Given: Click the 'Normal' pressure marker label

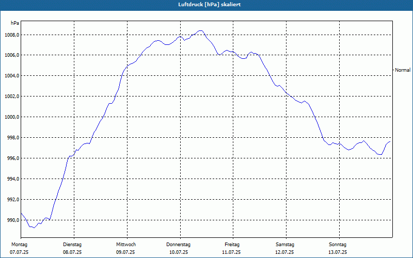Looking at the screenshot, I should (x=403, y=70).
